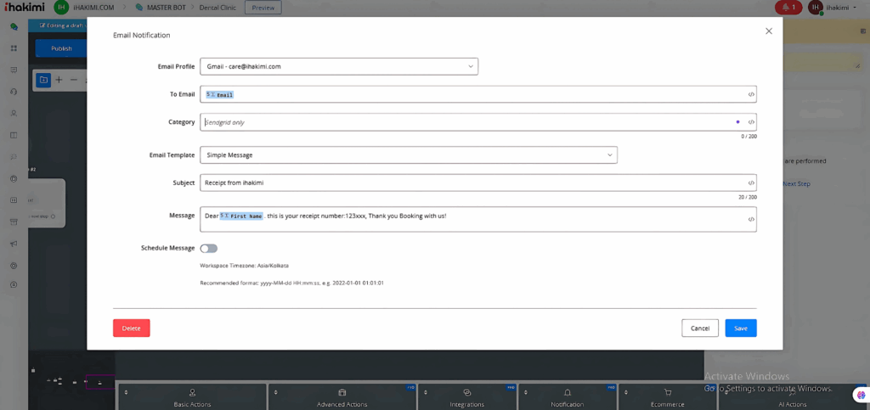This screenshot has width=870, height=410.
Task: Click the zoom in plus icon
Action: (59, 80)
